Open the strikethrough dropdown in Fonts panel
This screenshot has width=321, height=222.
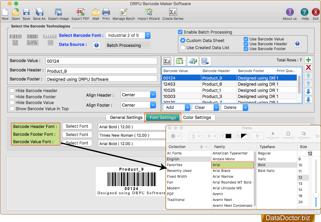[x=211, y=136]
